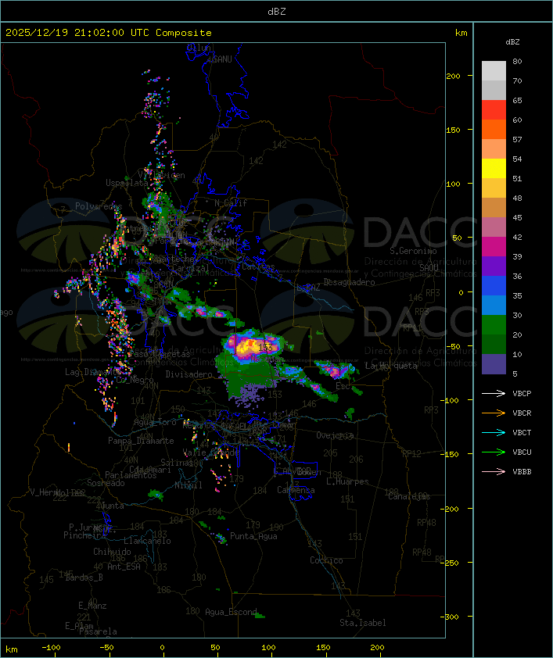The image size is (553, 658).
Task: Pick the gray 65-70 dBZ swatch
Action: pos(494,90)
